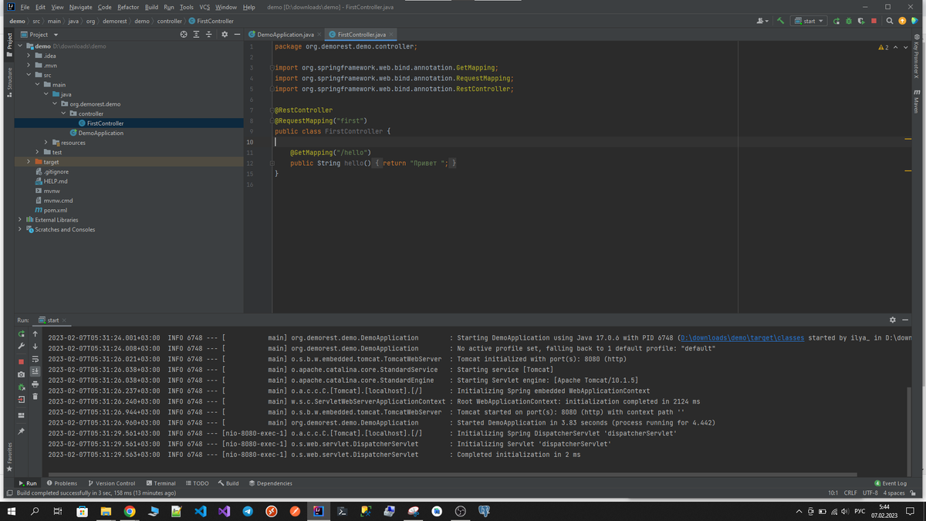Print console output with printer icon

pyautogui.click(x=35, y=384)
